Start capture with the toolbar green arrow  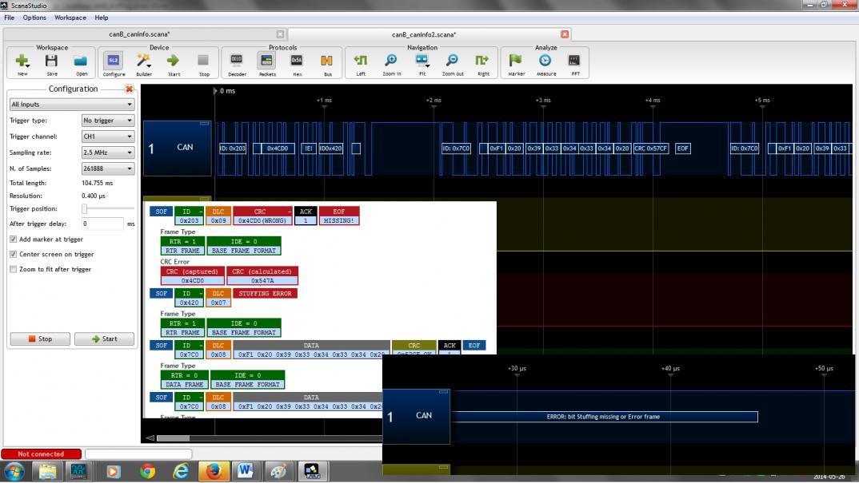(x=174, y=64)
